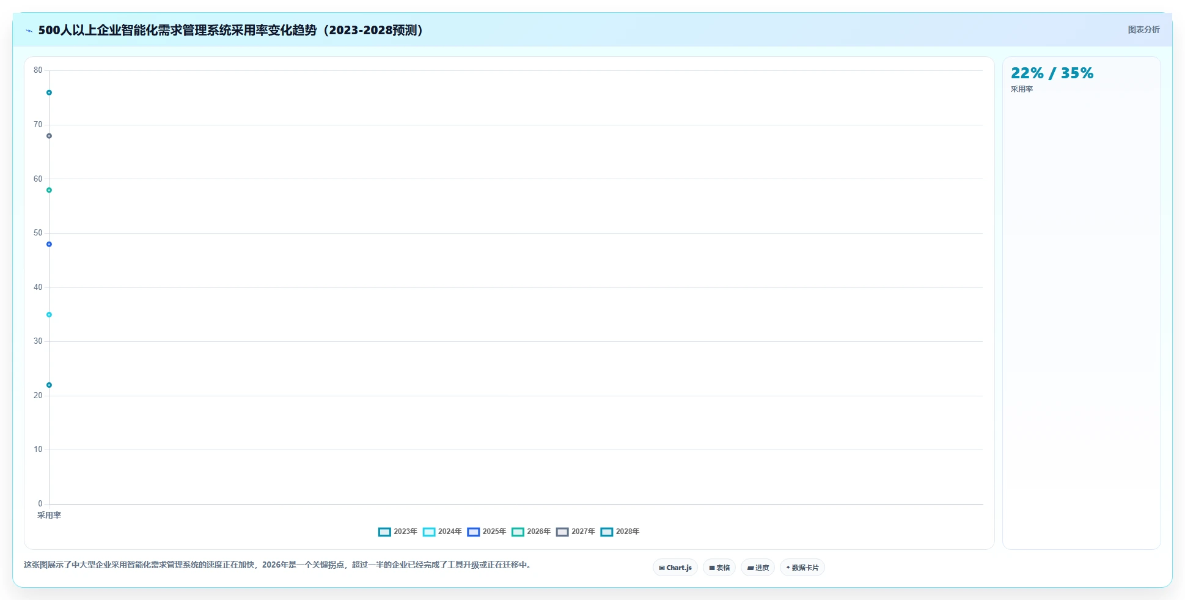Click the y-axis value 50
The image size is (1185, 600).
(x=38, y=233)
